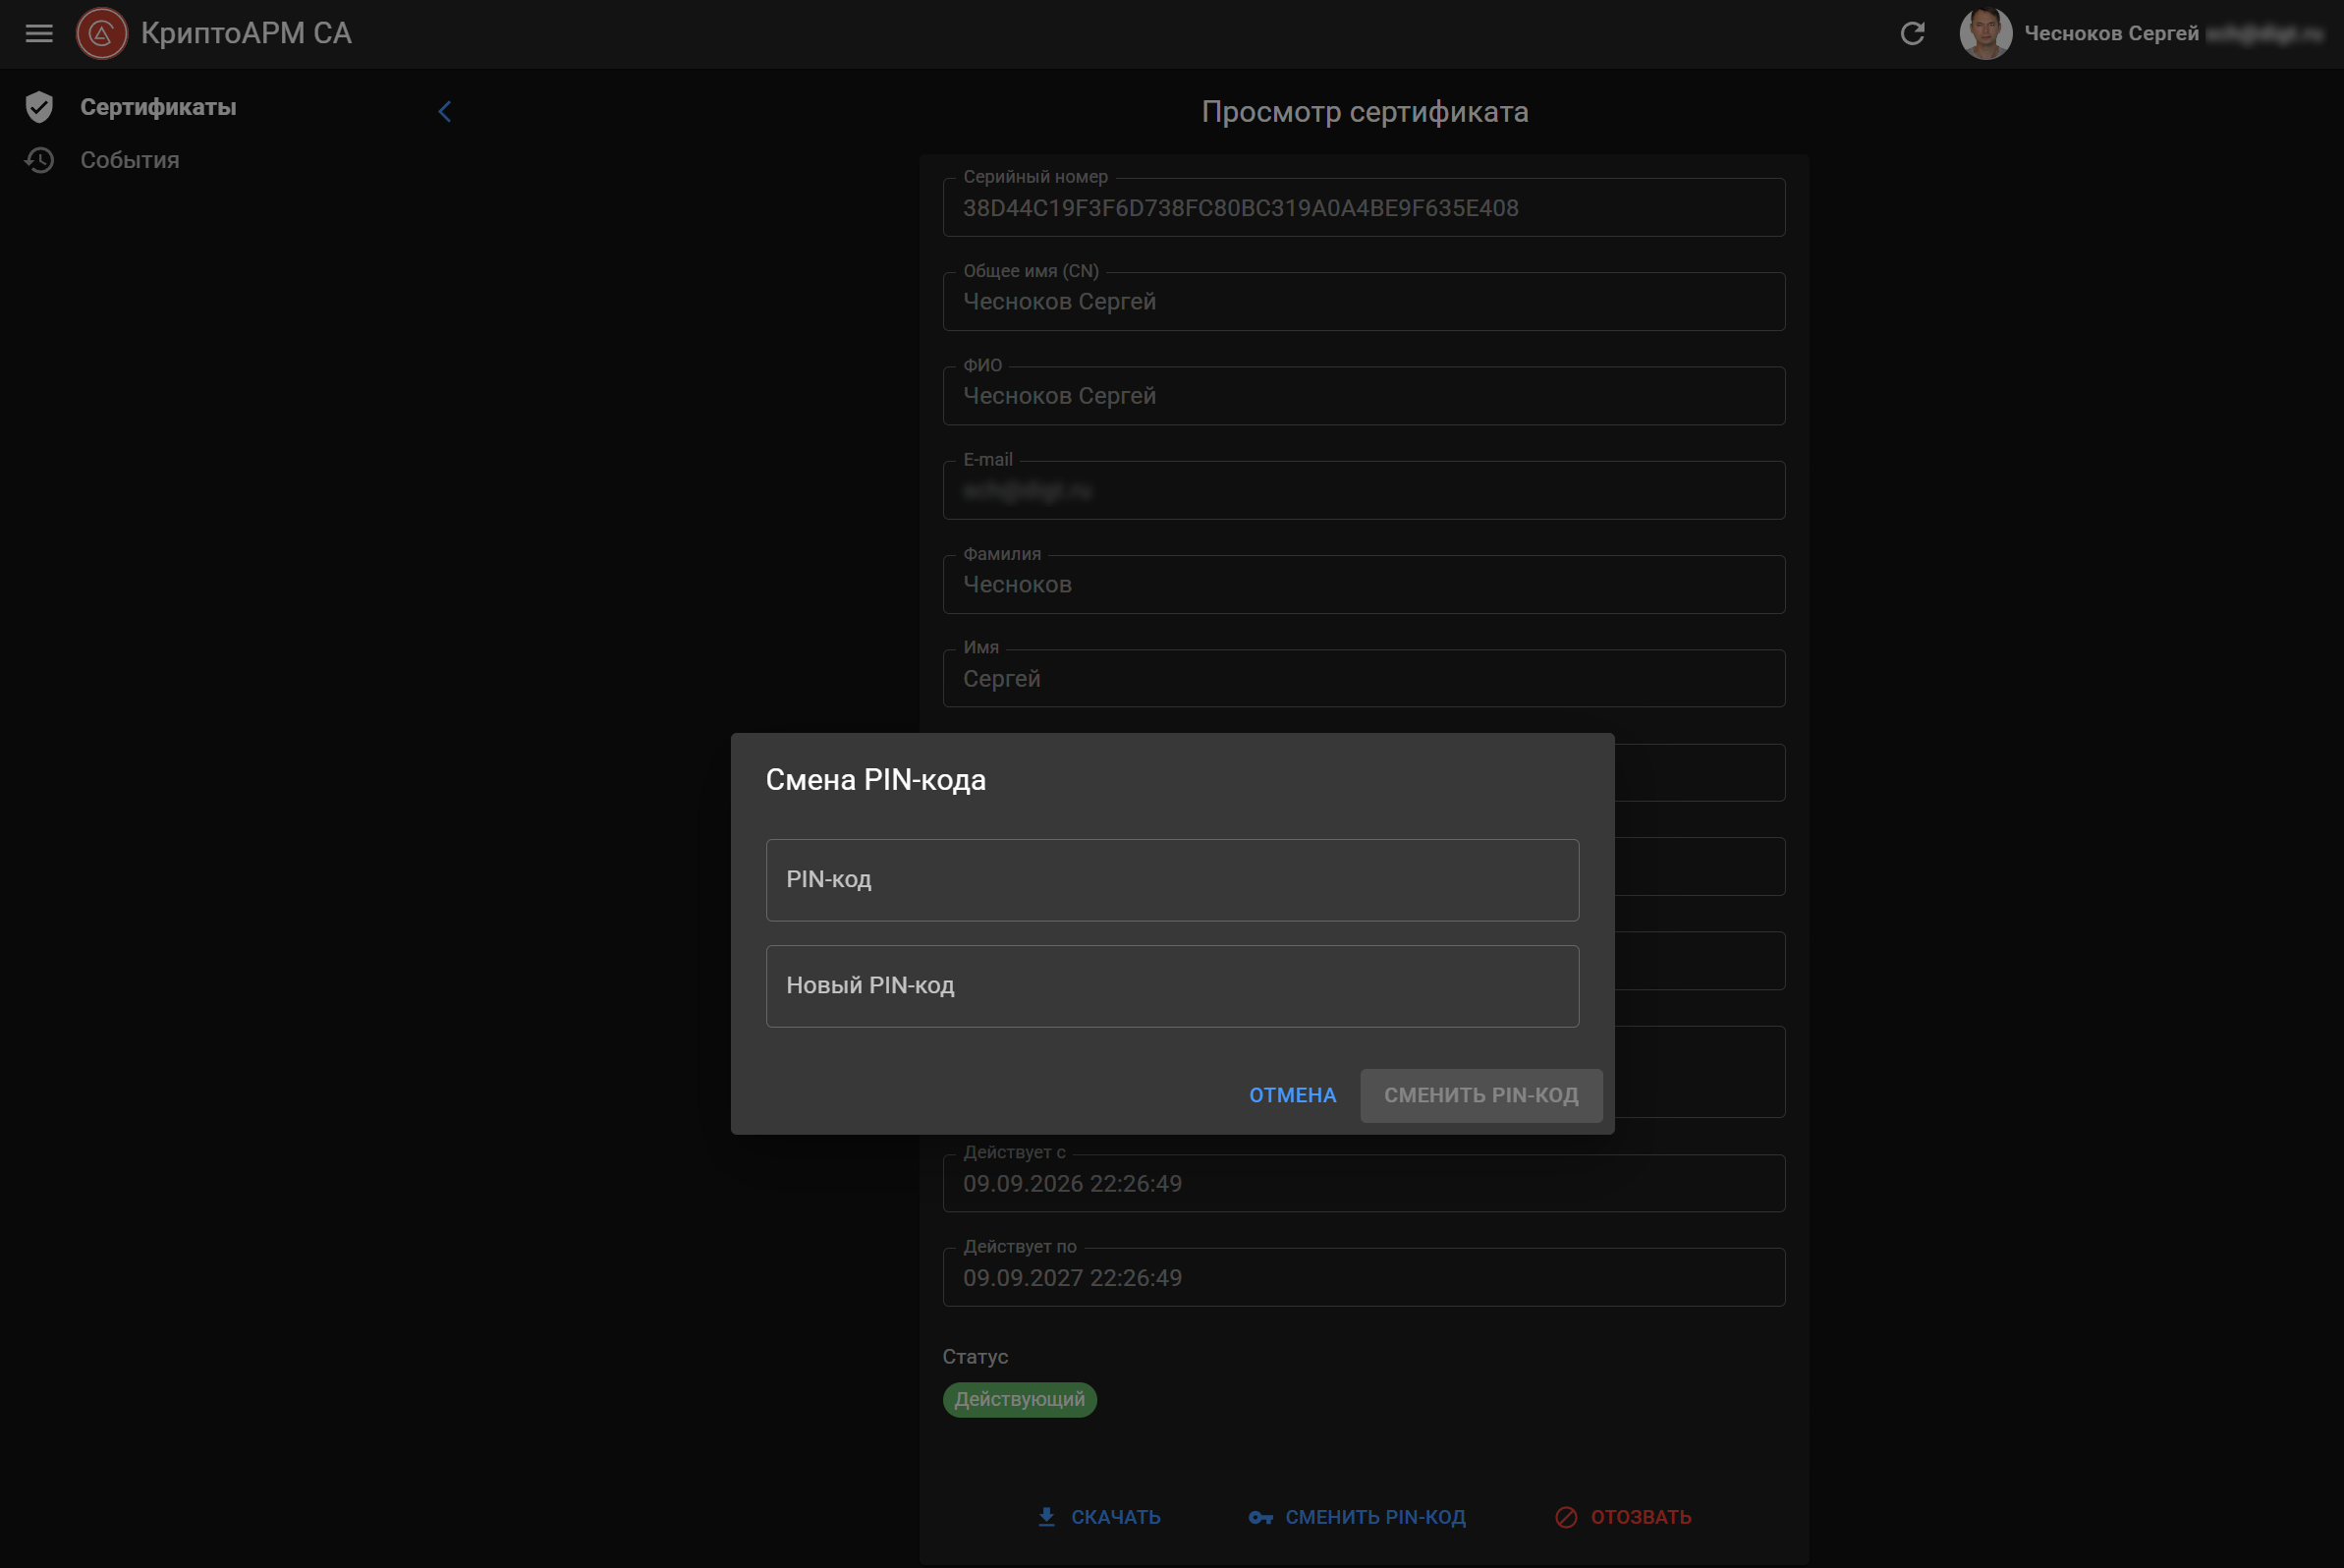Open События in the sidebar
This screenshot has width=2344, height=1568.
click(x=130, y=160)
